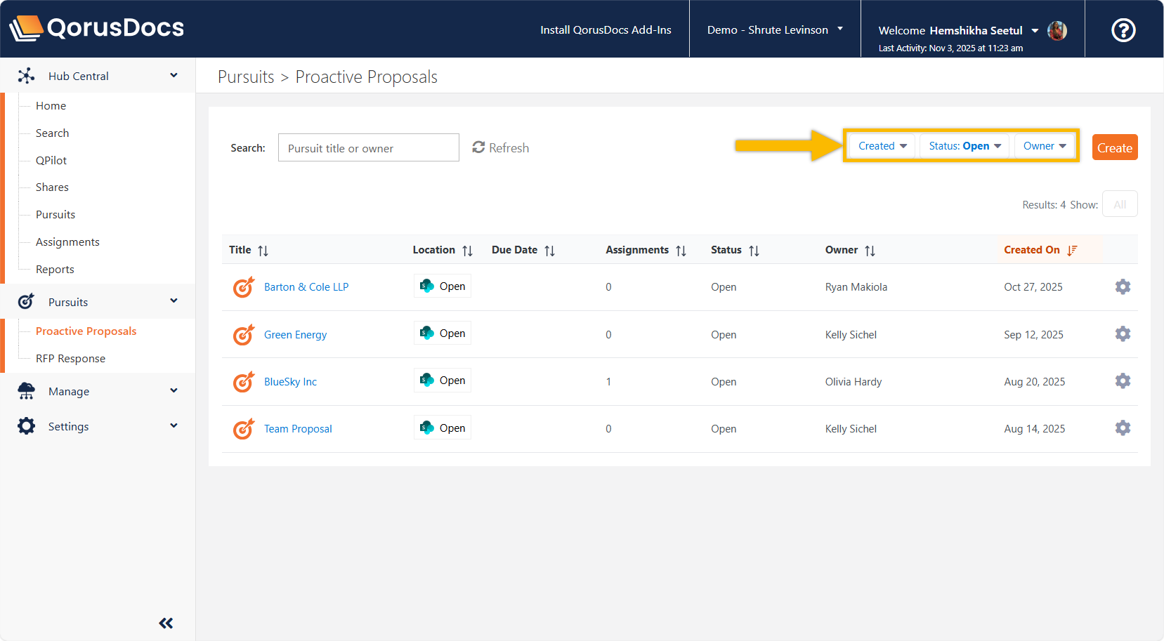This screenshot has width=1164, height=641.
Task: Open Assignments under Hub Central
Action: click(67, 242)
